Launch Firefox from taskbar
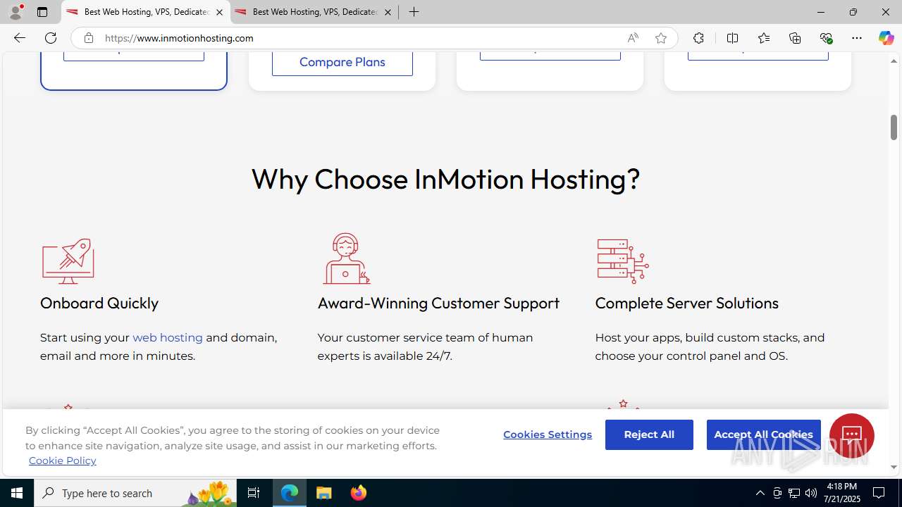Image resolution: width=902 pixels, height=507 pixels. pyautogui.click(x=359, y=493)
